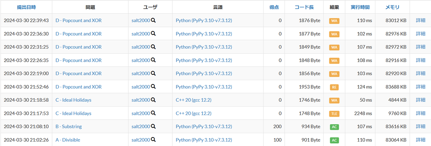The width and height of the screenshot is (431, 146).
Task: Click AC badge in A - Divisible row
Action: pos(334,140)
